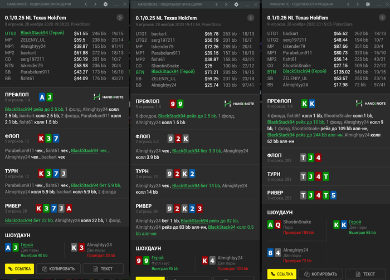Select Almightyy24 BB row in right window

[x=326, y=85]
